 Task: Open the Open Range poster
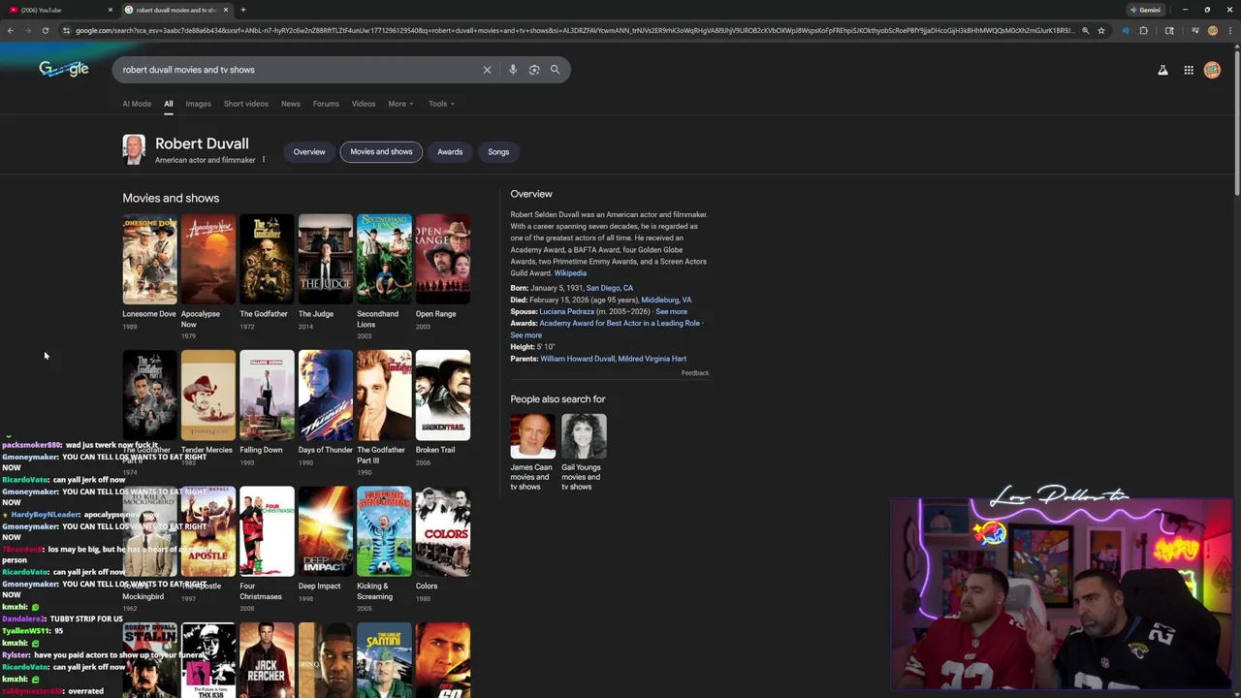(443, 259)
